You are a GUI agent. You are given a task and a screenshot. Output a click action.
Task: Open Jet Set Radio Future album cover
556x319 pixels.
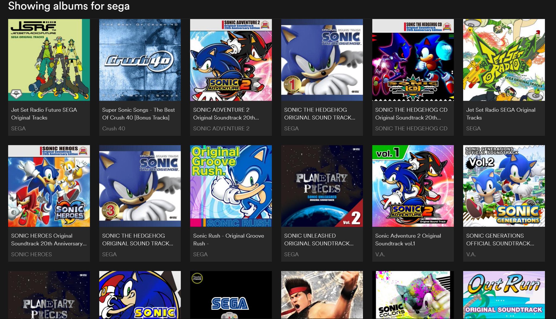tap(49, 60)
